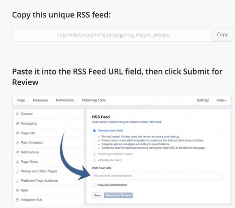Click the Post Attribution flag icon

17,143
